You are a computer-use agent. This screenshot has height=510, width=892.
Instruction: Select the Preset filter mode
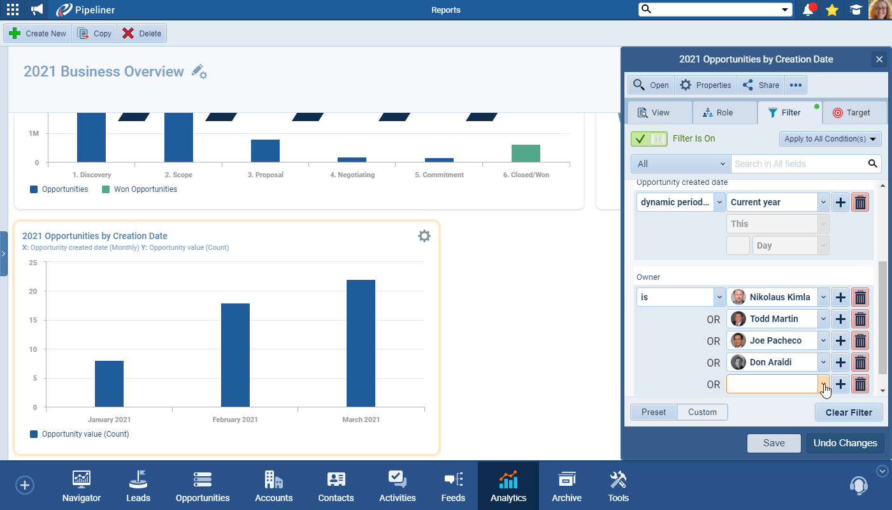(654, 412)
